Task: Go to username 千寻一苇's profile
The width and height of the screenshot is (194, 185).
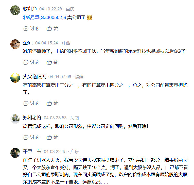Action: point(32,152)
